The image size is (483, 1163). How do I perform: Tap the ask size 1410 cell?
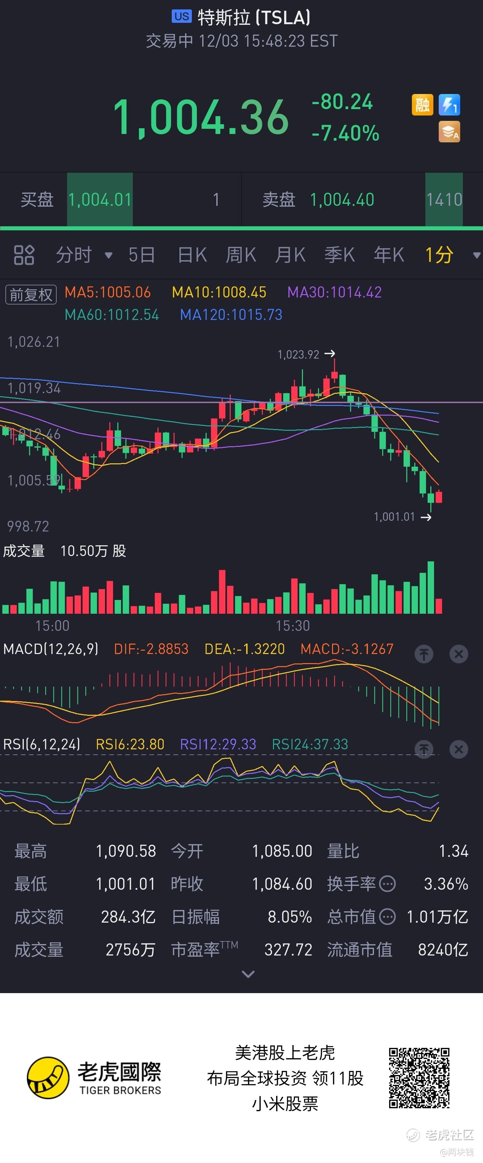(444, 199)
